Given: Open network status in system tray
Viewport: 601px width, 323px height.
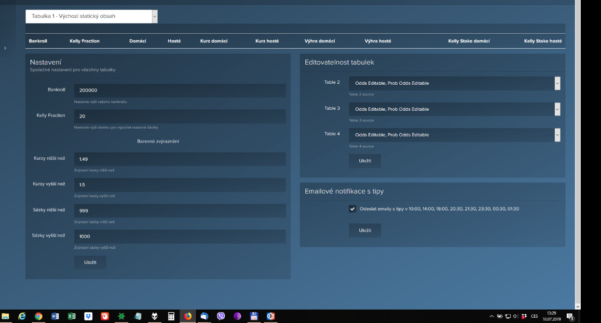Looking at the screenshot, I should pos(507,316).
